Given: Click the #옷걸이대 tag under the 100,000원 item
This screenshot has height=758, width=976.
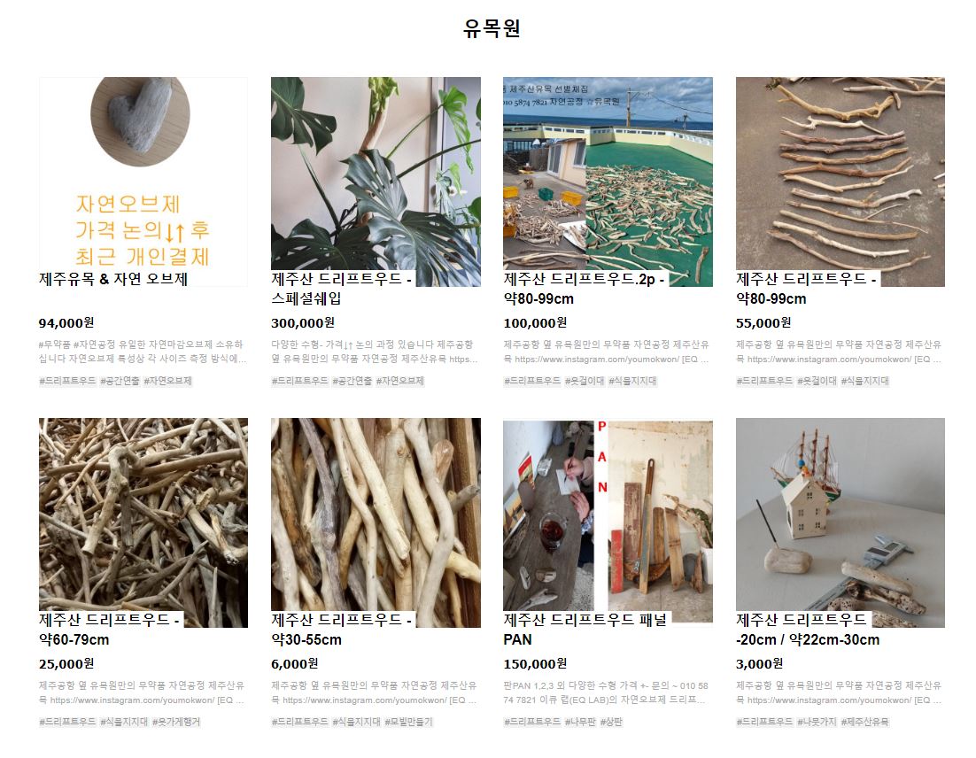Looking at the screenshot, I should pyautogui.click(x=585, y=381).
